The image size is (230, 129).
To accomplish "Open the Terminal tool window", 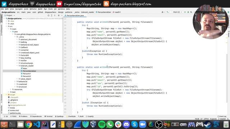I will pyautogui.click(x=49, y=116).
